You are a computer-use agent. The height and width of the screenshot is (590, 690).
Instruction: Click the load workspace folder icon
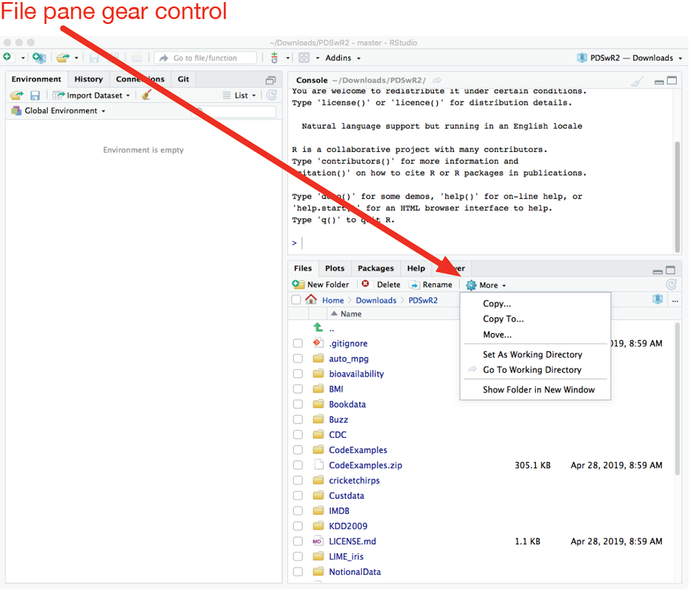coord(16,95)
